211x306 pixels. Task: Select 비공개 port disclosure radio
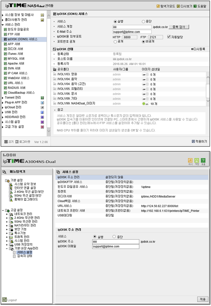pyautogui.click(x=143, y=42)
